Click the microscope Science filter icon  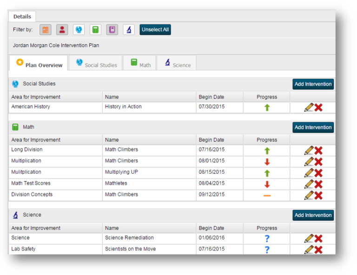pyautogui.click(x=129, y=30)
